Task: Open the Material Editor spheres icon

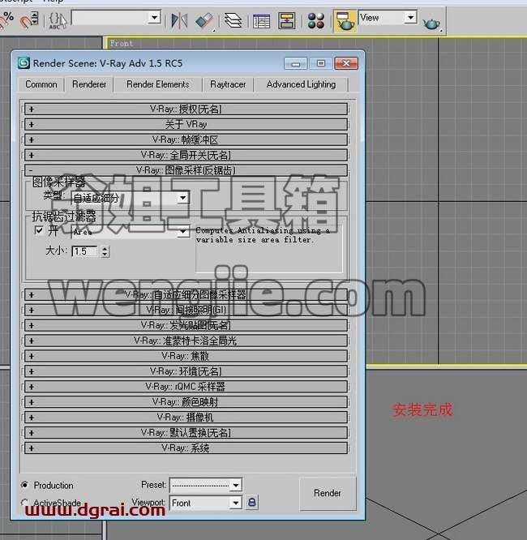Action: tap(316, 20)
